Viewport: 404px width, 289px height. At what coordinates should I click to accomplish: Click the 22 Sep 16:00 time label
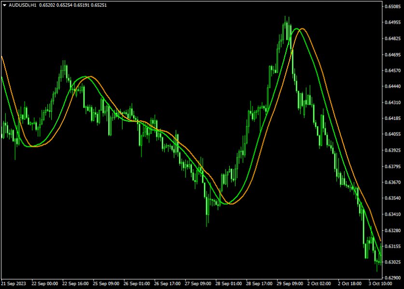(x=75, y=284)
